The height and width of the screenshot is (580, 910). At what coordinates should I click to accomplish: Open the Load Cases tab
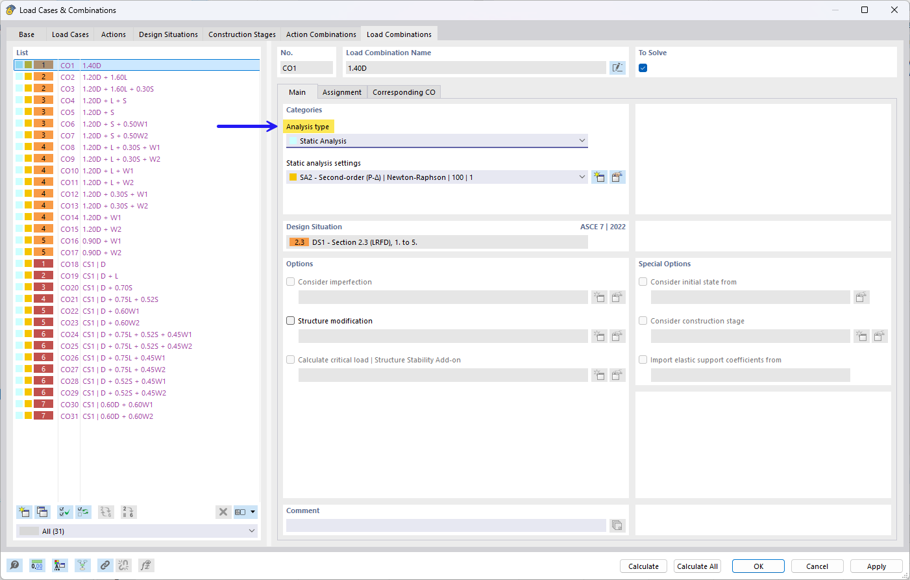[x=70, y=34]
